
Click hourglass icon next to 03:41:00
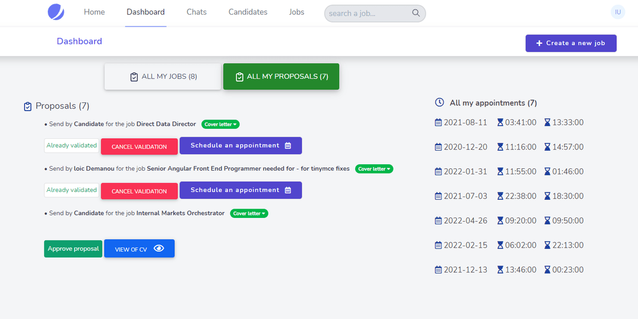[500, 122]
